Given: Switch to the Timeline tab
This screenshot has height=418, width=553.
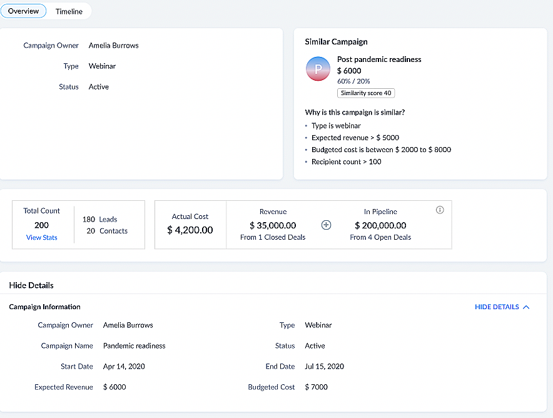Looking at the screenshot, I should click(69, 11).
